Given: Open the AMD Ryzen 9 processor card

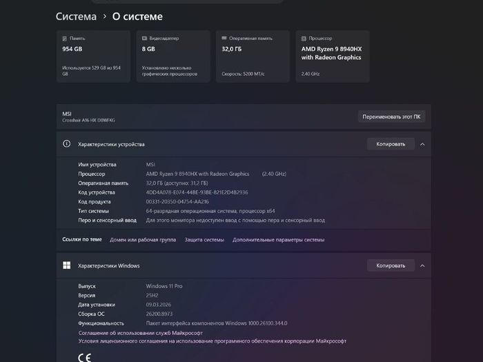Looking at the screenshot, I should tap(333, 57).
